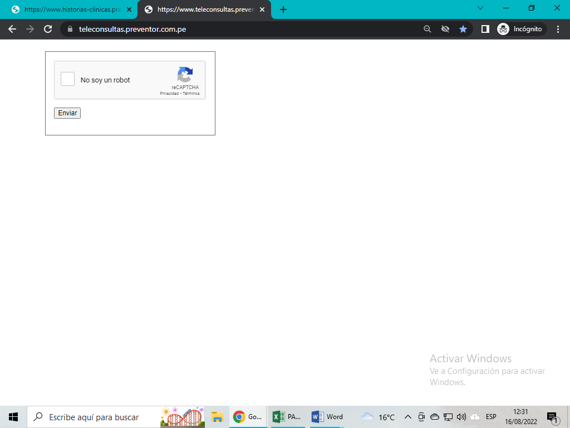The width and height of the screenshot is (570, 428).
Task: Open a new browser tab
Action: coord(283,10)
